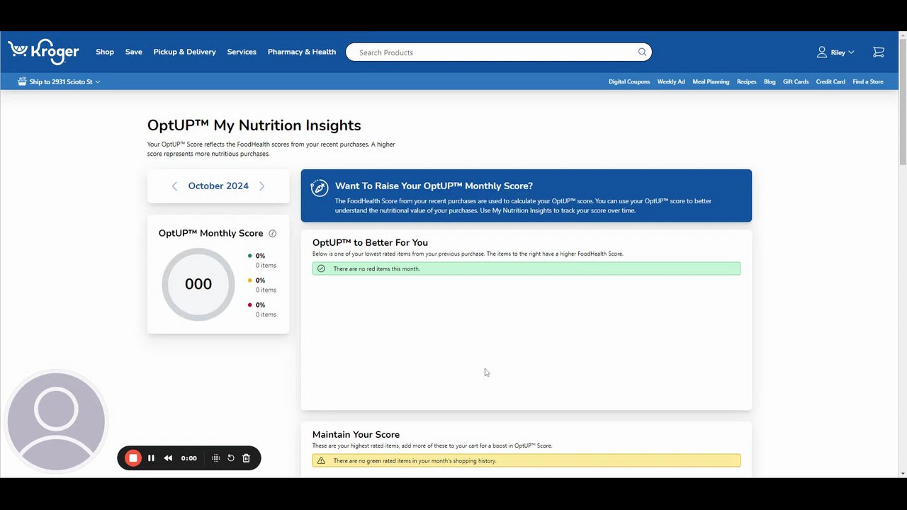Open the shopping cart icon

tap(879, 52)
